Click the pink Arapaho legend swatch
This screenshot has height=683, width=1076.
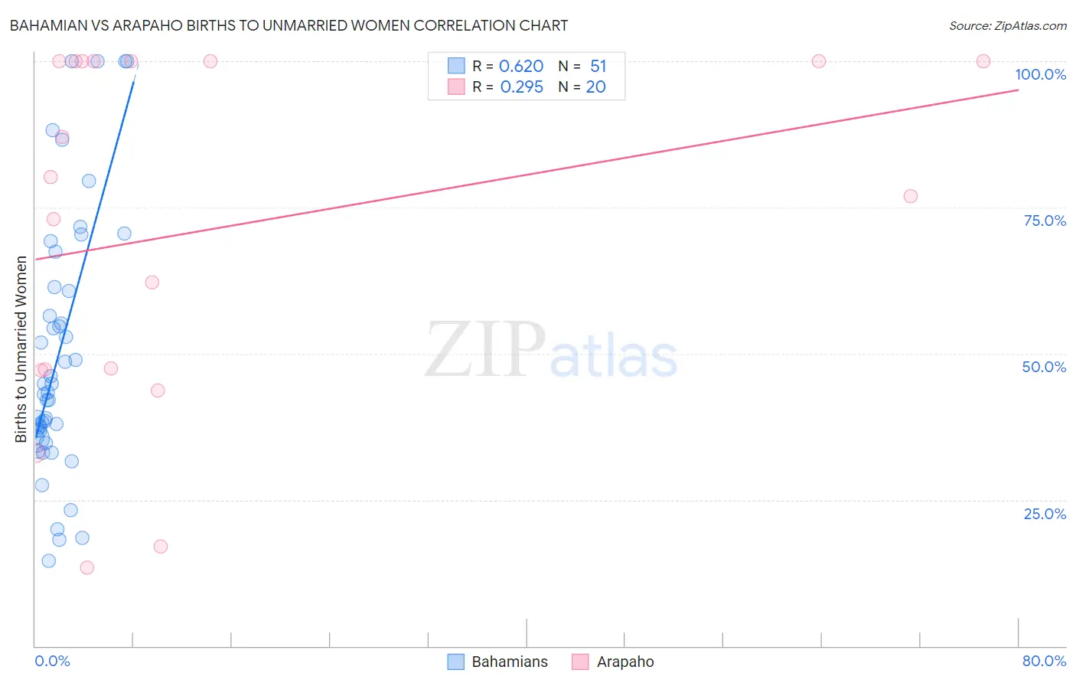click(x=580, y=662)
